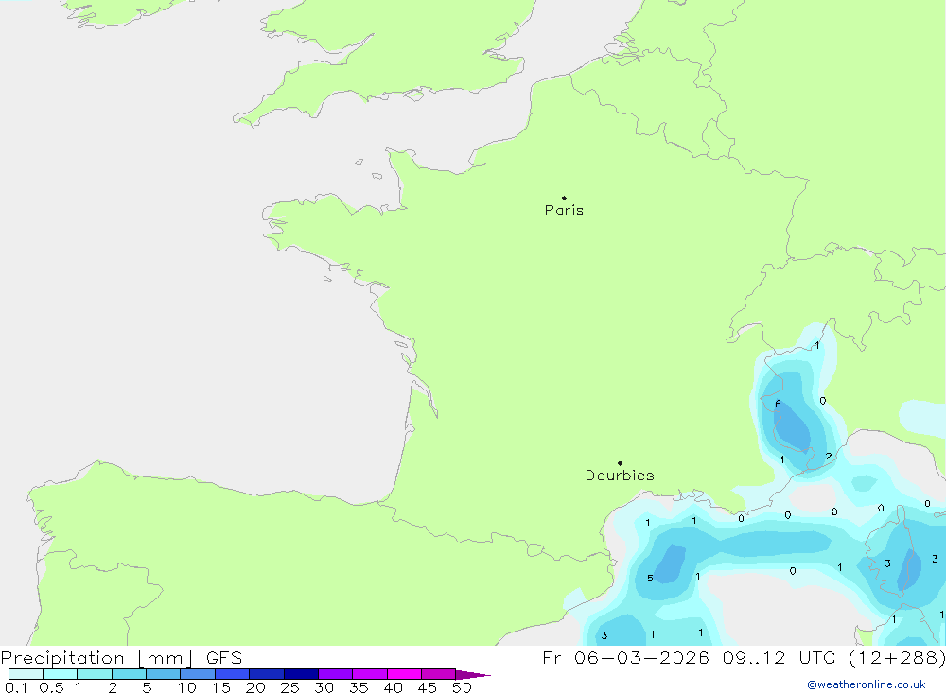
Task: Click the forecast date 'Fr 06-03-2026'
Action: 625,657
